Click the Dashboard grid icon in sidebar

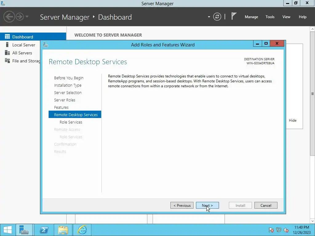7,37
